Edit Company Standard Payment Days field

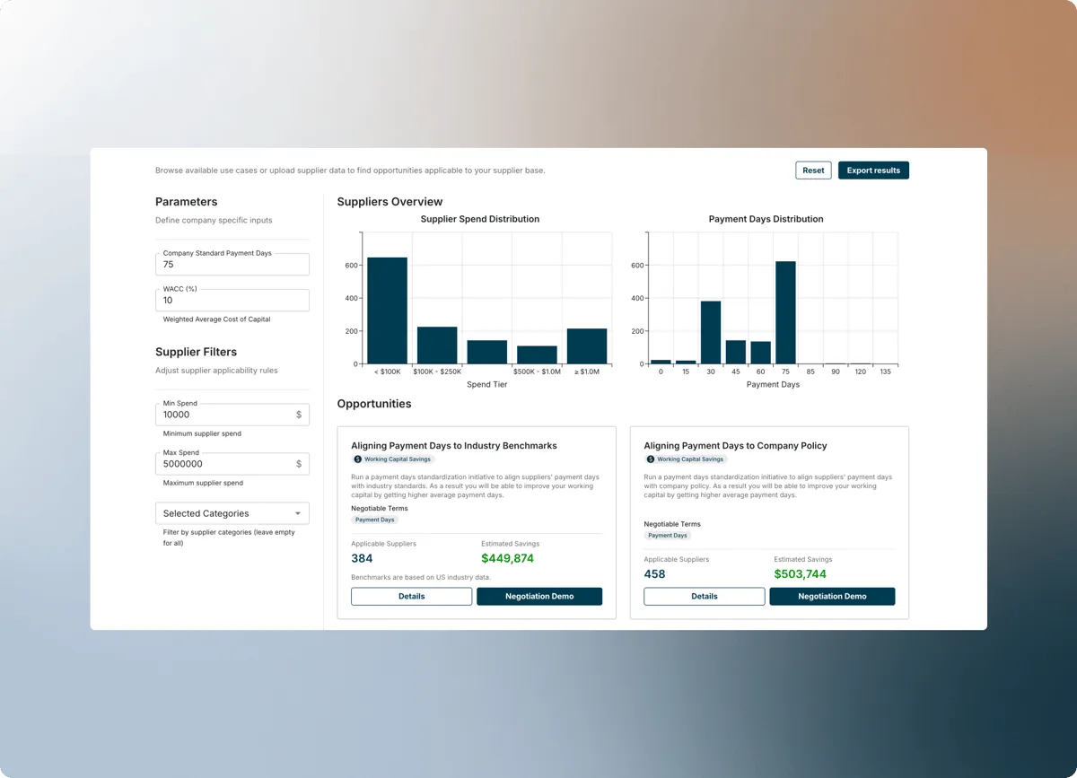pyautogui.click(x=232, y=264)
